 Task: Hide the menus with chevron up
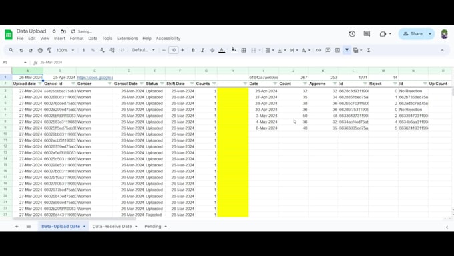click(x=442, y=50)
